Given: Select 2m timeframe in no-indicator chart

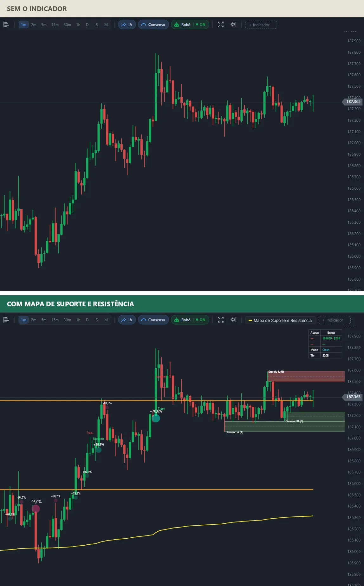Looking at the screenshot, I should 34,24.
